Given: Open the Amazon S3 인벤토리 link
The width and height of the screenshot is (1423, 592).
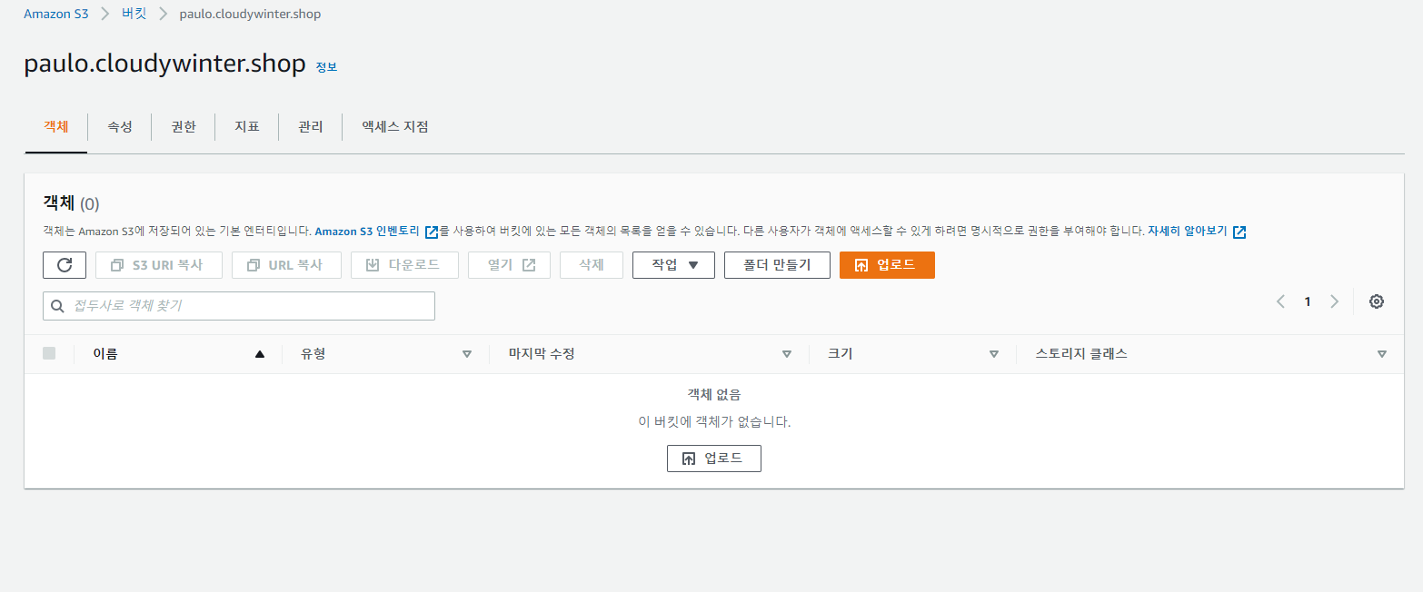Looking at the screenshot, I should [367, 232].
